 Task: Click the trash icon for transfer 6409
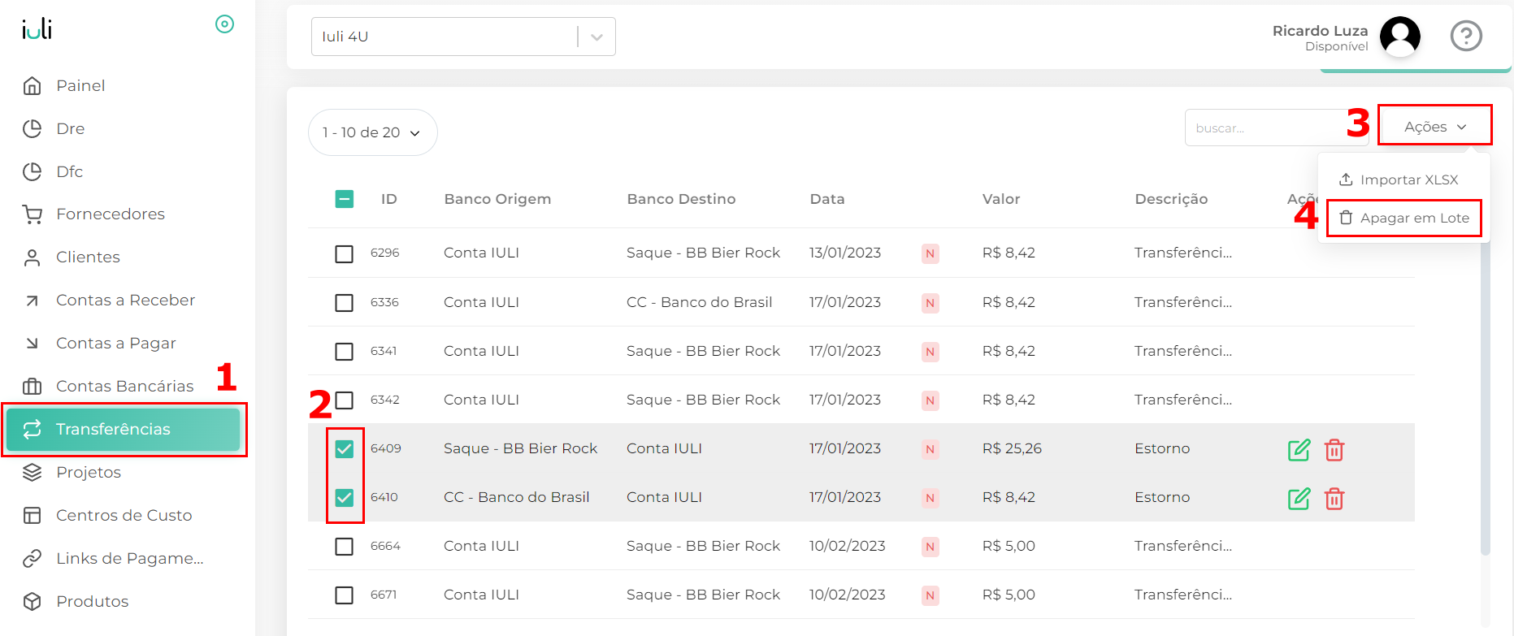(x=1334, y=449)
